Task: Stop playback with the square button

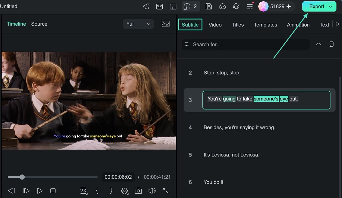Action: coord(53,191)
